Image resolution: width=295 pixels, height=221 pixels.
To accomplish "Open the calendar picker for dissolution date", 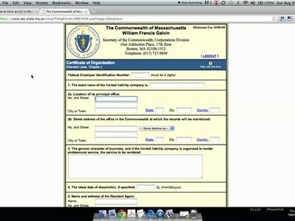I will coord(158,187).
